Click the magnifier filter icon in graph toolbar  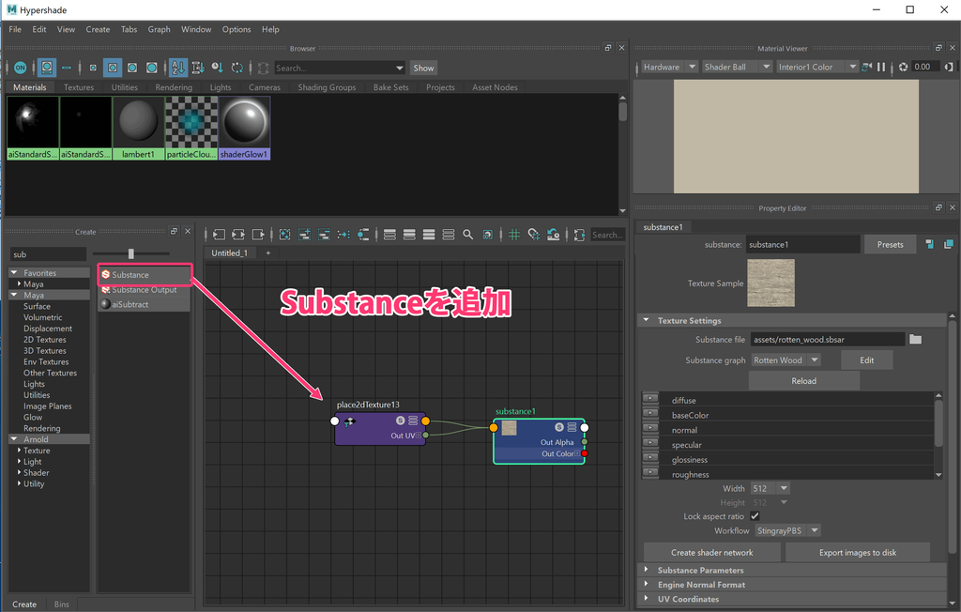pos(467,235)
